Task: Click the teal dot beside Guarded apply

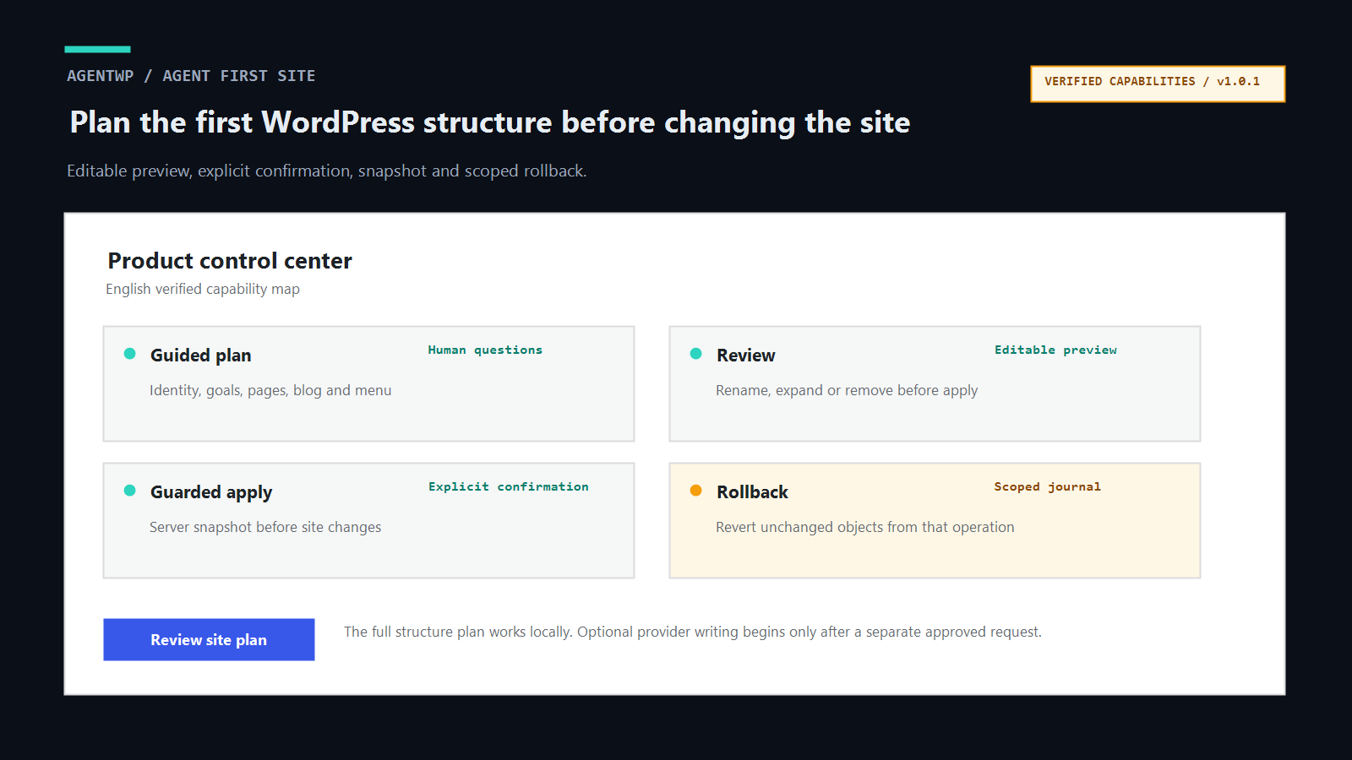Action: pyautogui.click(x=129, y=491)
